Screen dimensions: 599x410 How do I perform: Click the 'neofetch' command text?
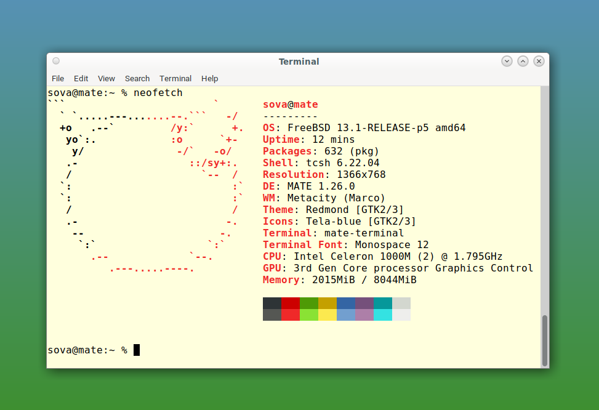pos(158,93)
